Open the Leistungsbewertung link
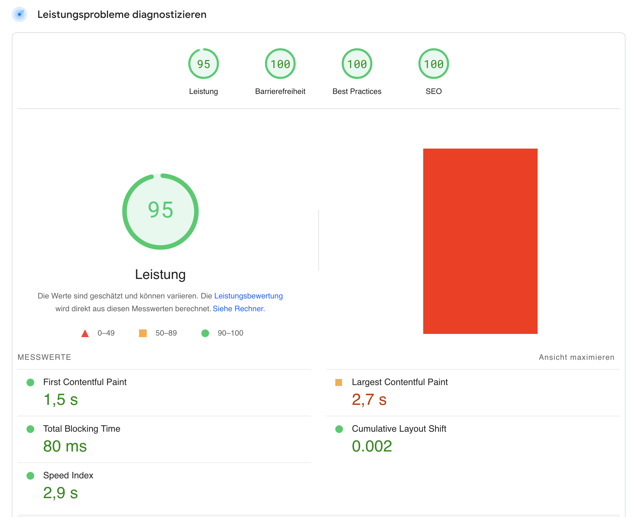The width and height of the screenshot is (638, 517). pyautogui.click(x=248, y=296)
